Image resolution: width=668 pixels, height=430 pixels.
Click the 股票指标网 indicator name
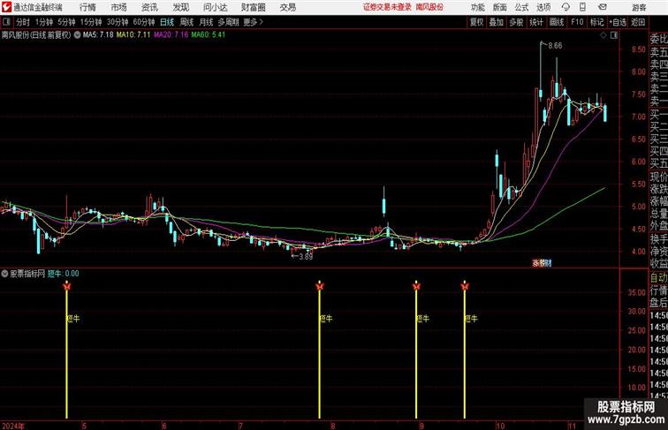pyautogui.click(x=27, y=274)
